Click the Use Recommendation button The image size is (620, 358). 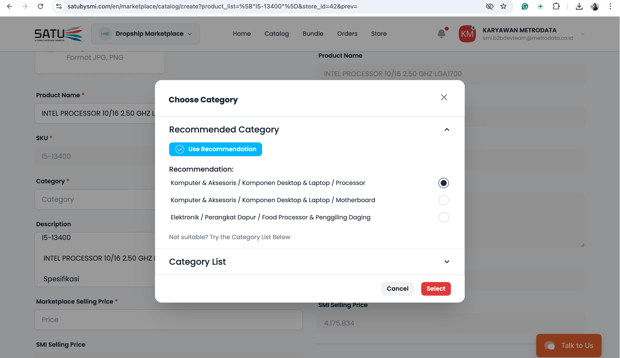click(x=215, y=149)
